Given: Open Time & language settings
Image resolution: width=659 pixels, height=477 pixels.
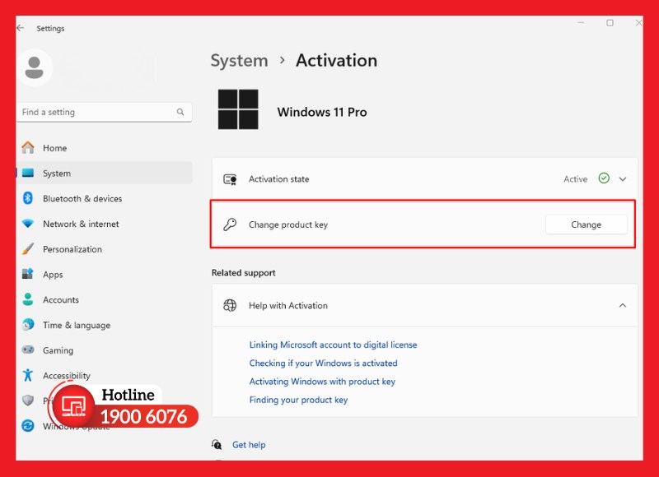Looking at the screenshot, I should [x=105, y=324].
